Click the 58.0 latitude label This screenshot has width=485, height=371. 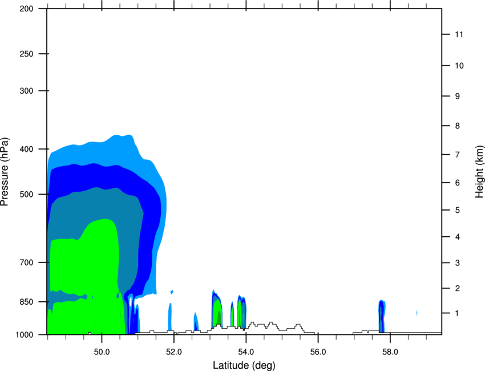[390, 352]
